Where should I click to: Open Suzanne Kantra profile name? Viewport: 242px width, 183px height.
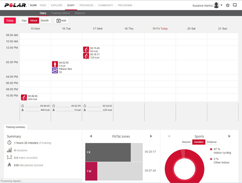point(202,6)
